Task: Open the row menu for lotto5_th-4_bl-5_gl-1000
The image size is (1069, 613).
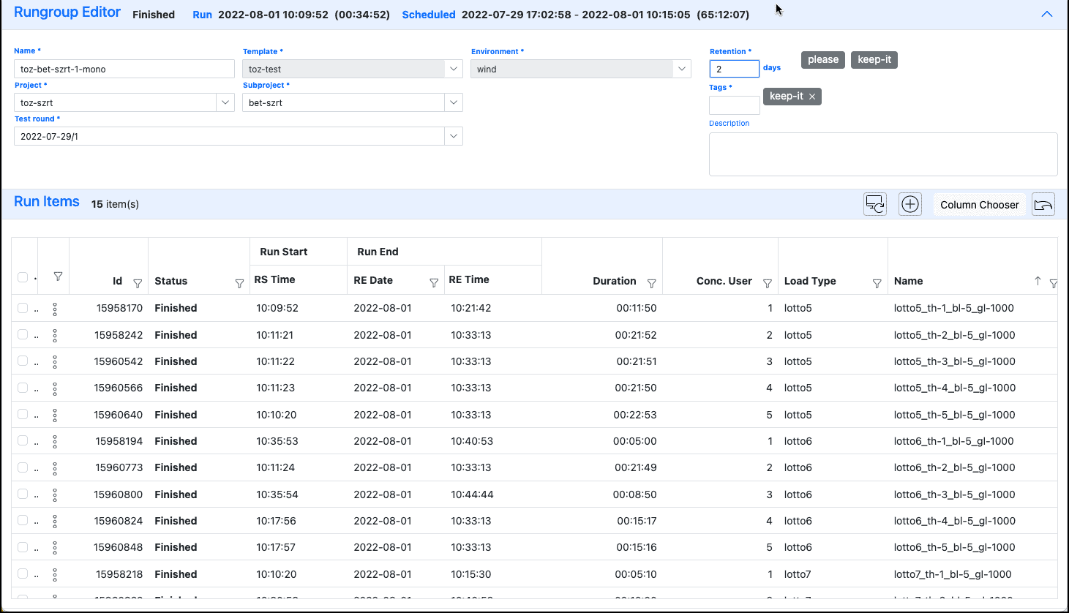Action: tap(55, 389)
